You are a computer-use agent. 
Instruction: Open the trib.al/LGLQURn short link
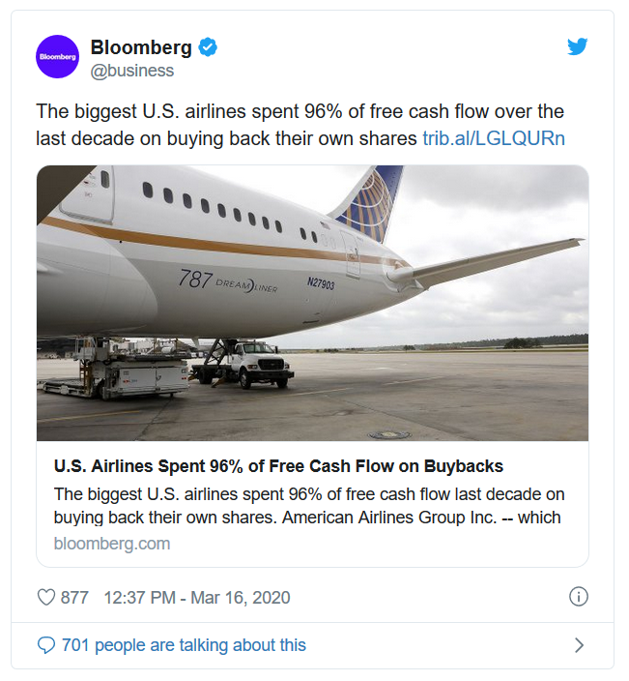(494, 138)
